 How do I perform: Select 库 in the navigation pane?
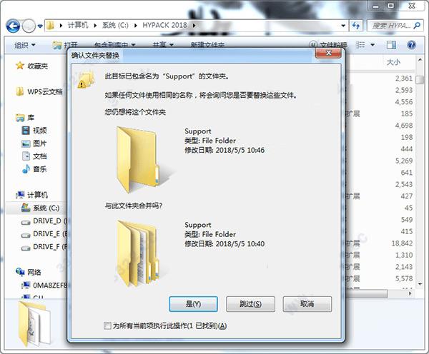point(31,118)
